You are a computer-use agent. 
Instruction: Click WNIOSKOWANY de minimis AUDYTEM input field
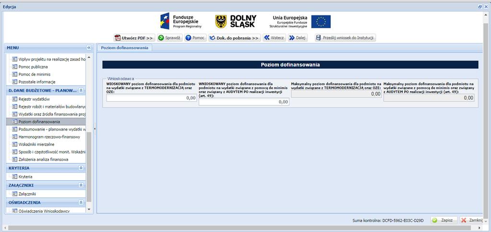pyautogui.click(x=244, y=102)
